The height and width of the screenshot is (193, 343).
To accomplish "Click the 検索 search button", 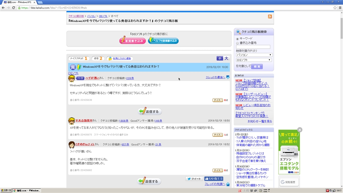I will point(257,66).
